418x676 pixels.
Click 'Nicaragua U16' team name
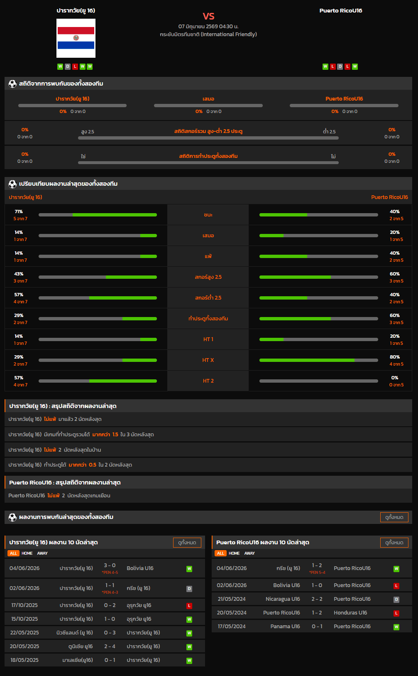tap(283, 599)
